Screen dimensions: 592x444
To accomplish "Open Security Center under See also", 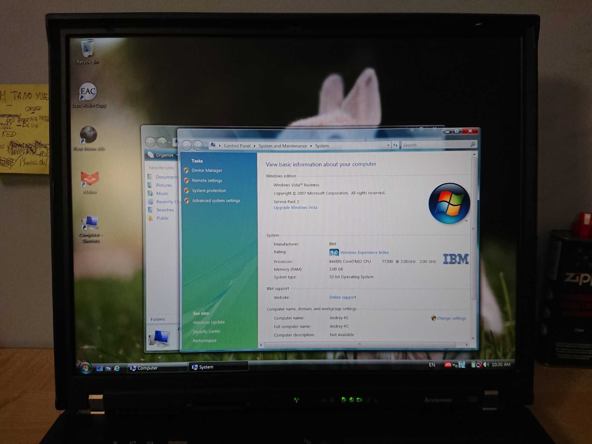I will tap(207, 332).
